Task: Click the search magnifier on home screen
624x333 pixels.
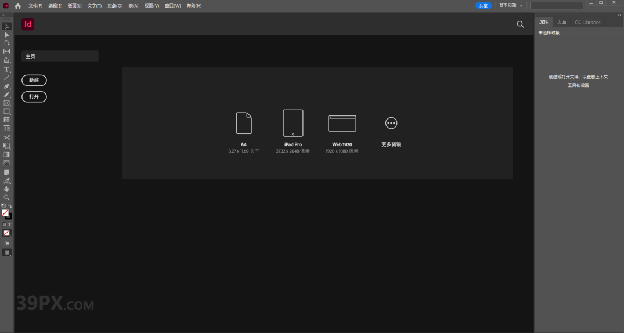Action: 520,24
